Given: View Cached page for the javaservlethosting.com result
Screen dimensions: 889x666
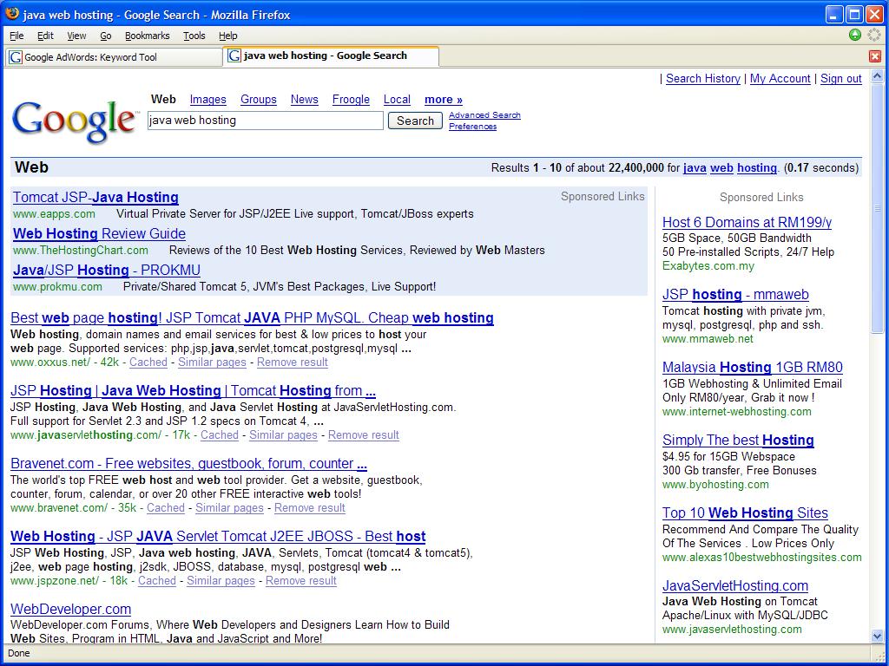Looking at the screenshot, I should [x=220, y=435].
